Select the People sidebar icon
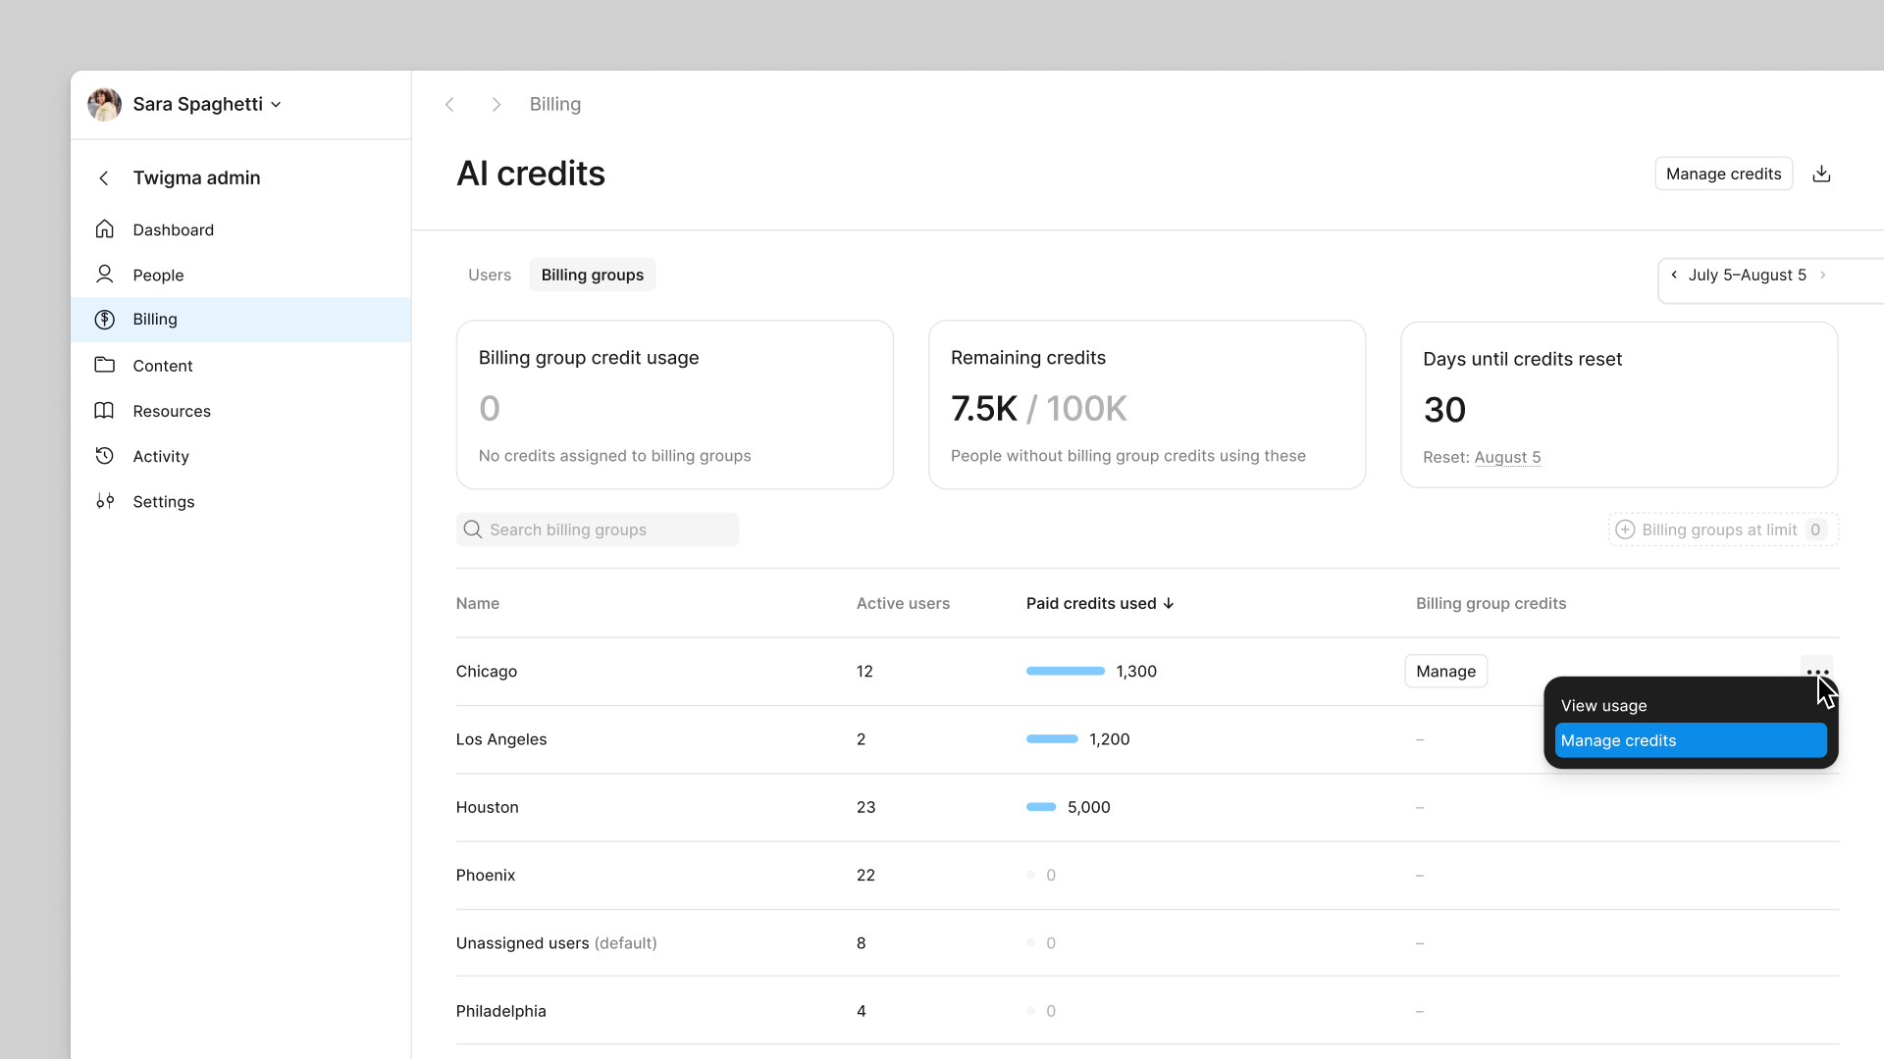Viewport: 1884px width, 1059px height. [104, 275]
